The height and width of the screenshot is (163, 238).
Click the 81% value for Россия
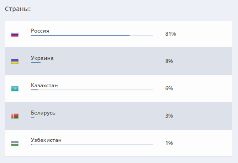171,34
